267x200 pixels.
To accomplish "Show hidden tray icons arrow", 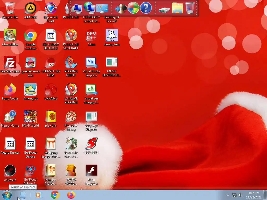I will 228,195.
